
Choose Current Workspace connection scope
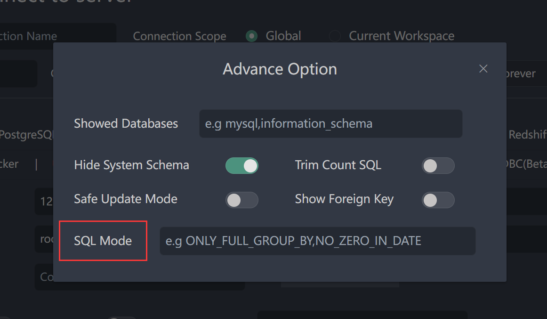click(x=334, y=36)
